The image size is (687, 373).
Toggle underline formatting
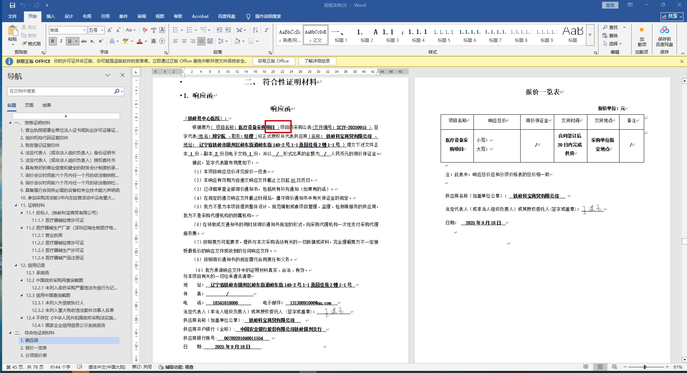[70, 41]
